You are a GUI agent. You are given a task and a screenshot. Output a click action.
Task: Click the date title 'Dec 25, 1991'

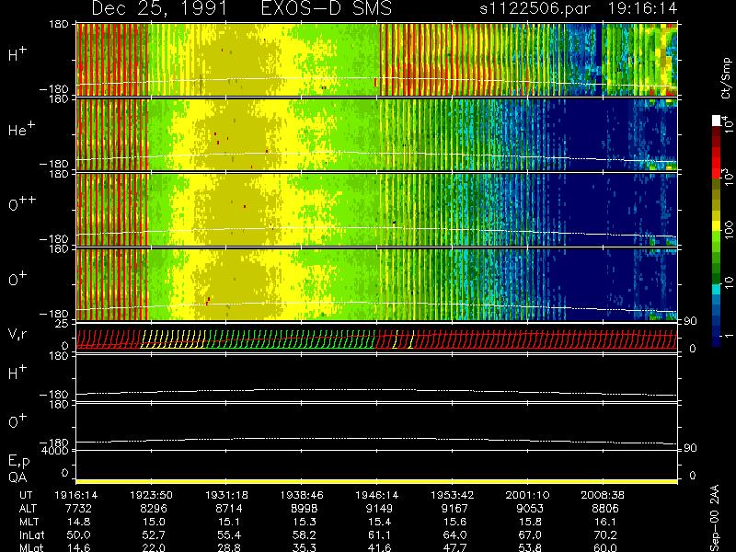pyautogui.click(x=159, y=9)
